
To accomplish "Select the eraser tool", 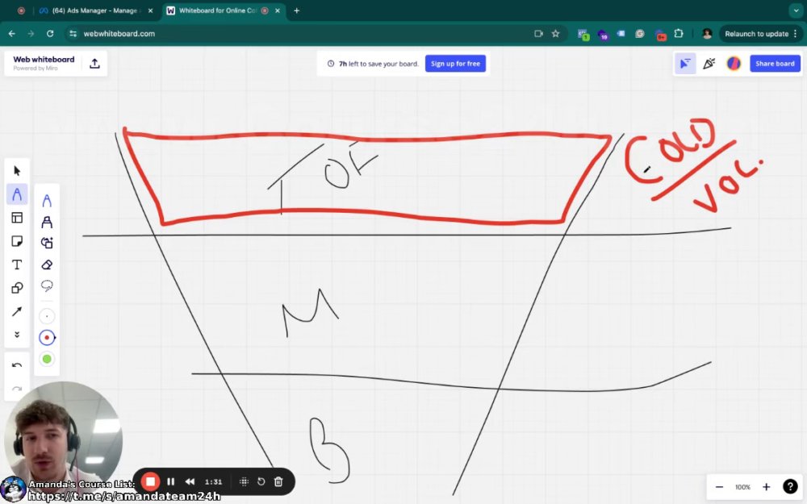I will pos(47,264).
